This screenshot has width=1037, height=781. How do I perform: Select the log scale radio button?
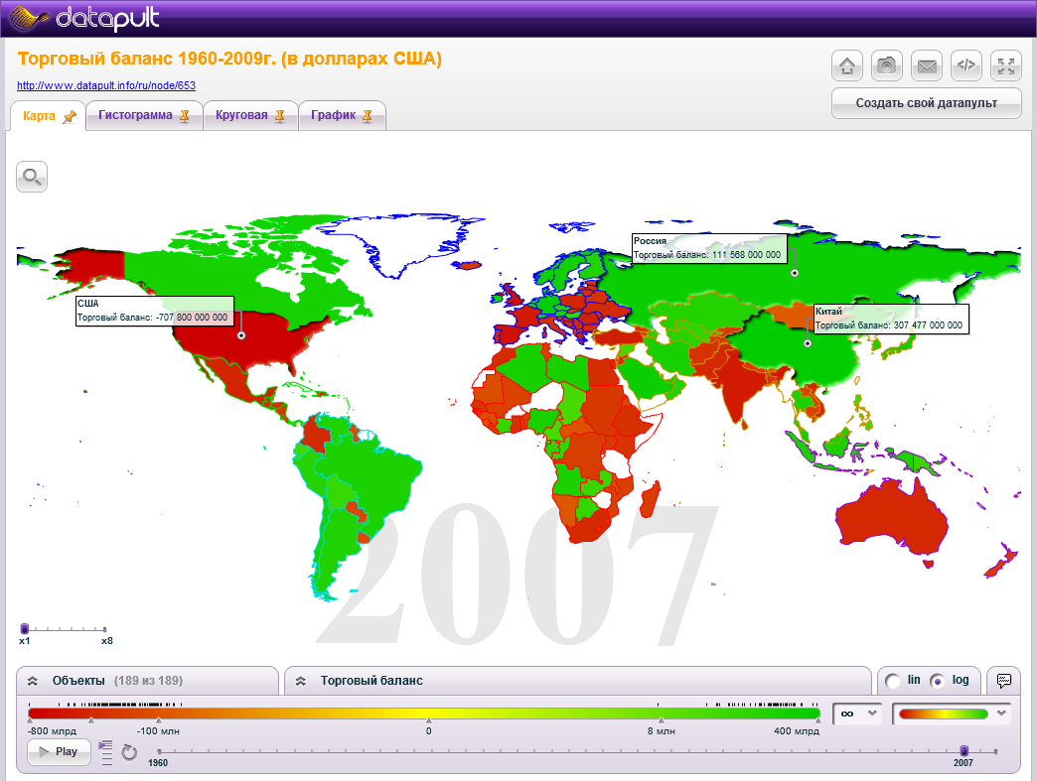tap(937, 681)
